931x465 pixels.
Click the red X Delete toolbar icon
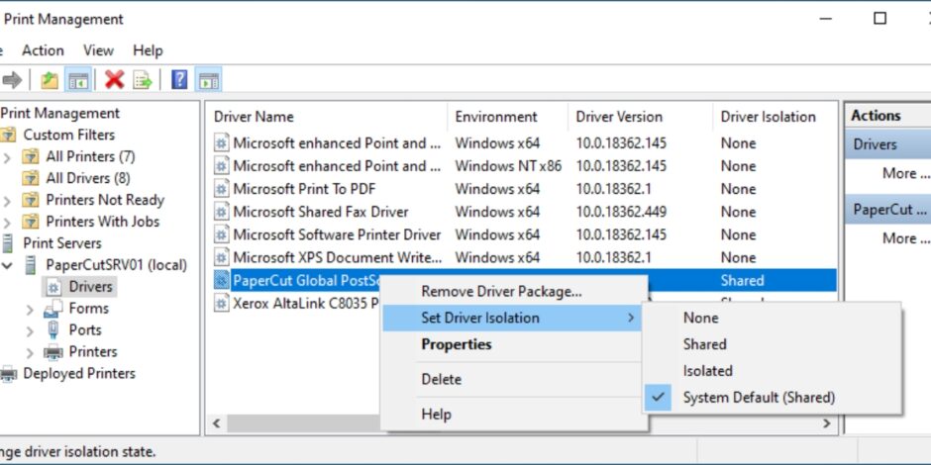(x=115, y=80)
